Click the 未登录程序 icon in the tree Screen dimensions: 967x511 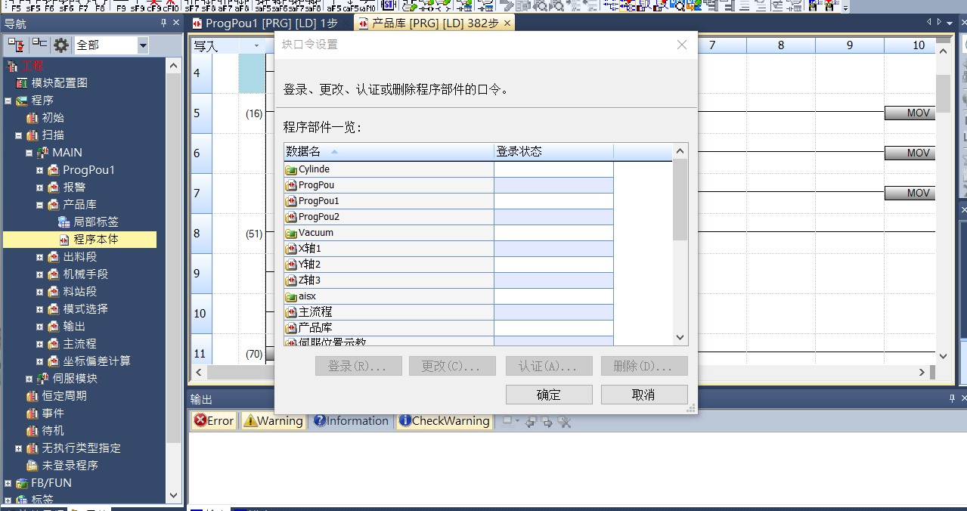33,466
